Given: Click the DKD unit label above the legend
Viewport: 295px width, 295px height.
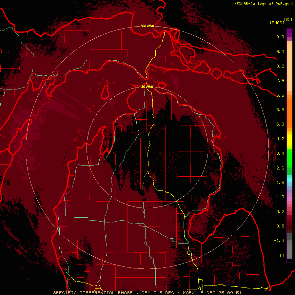Looking at the screenshot, I should tap(288, 20).
